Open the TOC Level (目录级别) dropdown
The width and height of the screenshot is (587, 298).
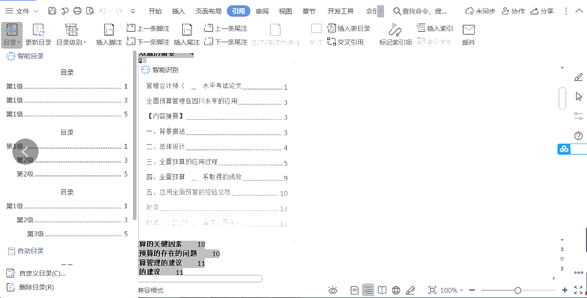pos(71,35)
